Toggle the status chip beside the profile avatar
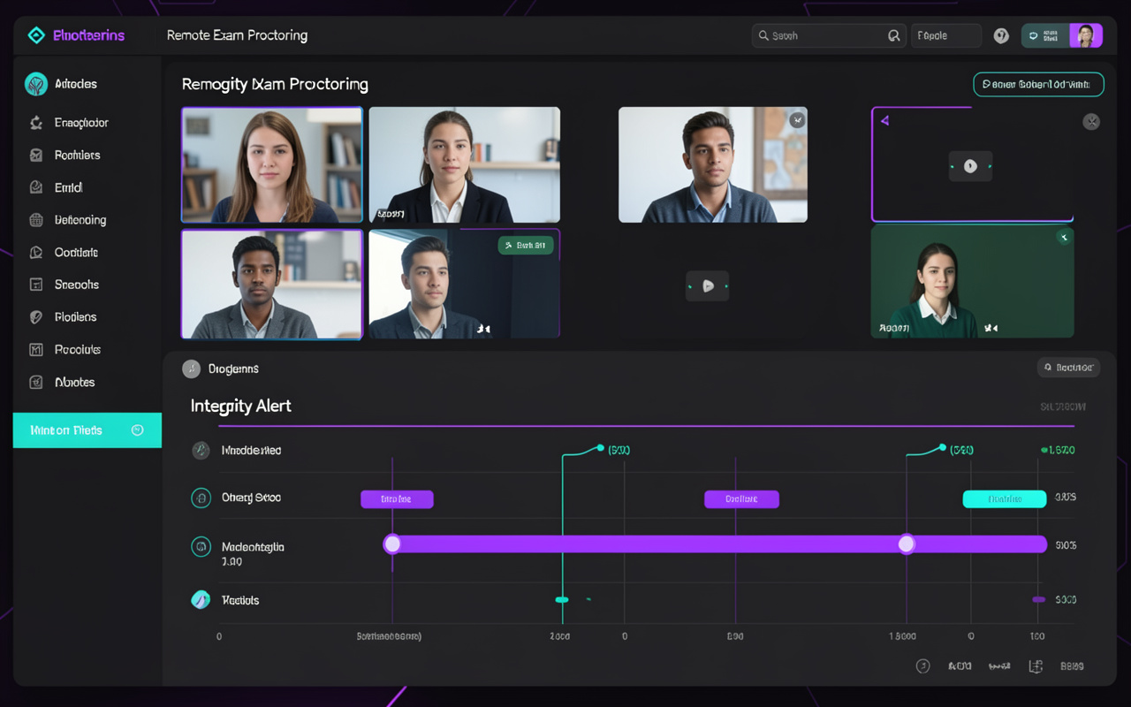The width and height of the screenshot is (1131, 707). pos(1044,35)
